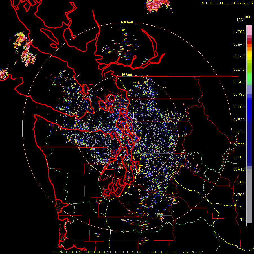Click the 0.627 value on the color scale
The width and height of the screenshot is (254, 254).
click(x=239, y=120)
